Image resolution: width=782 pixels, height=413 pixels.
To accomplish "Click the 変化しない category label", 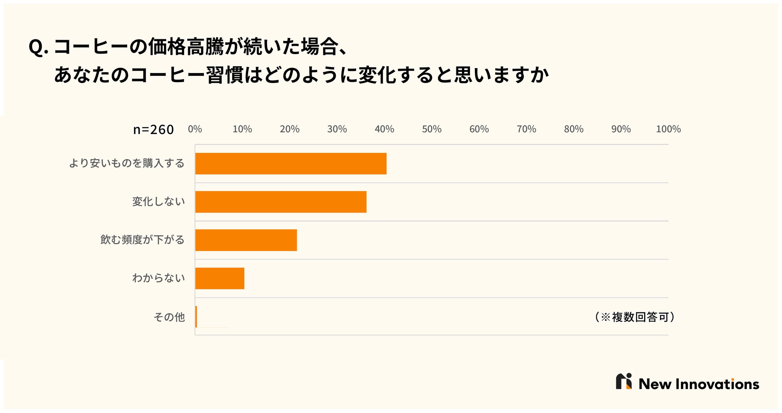I will coord(158,202).
